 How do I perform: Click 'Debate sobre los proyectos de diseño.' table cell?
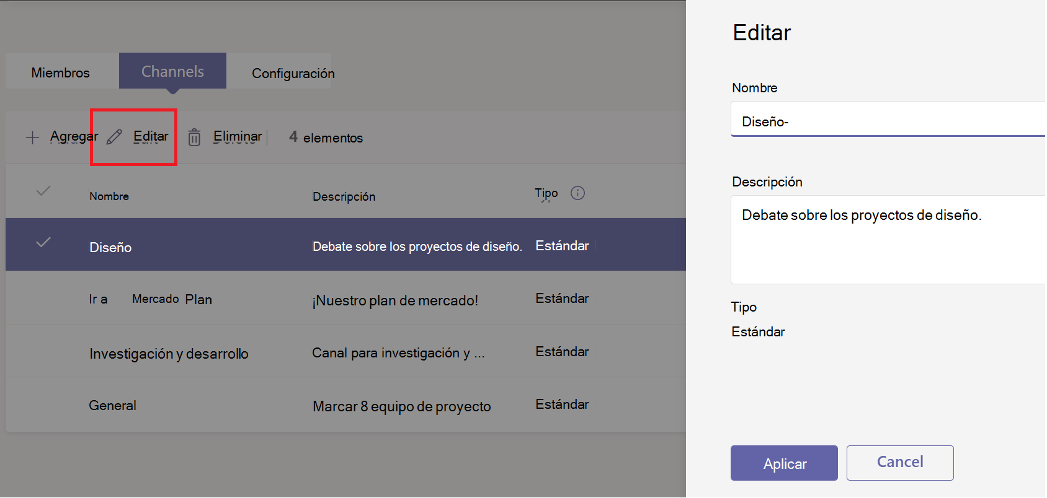pos(417,247)
